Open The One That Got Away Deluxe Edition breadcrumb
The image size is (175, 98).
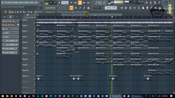click(x=72, y=12)
